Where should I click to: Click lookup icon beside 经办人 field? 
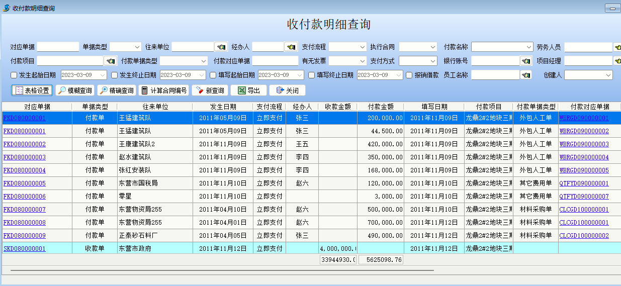(291, 47)
